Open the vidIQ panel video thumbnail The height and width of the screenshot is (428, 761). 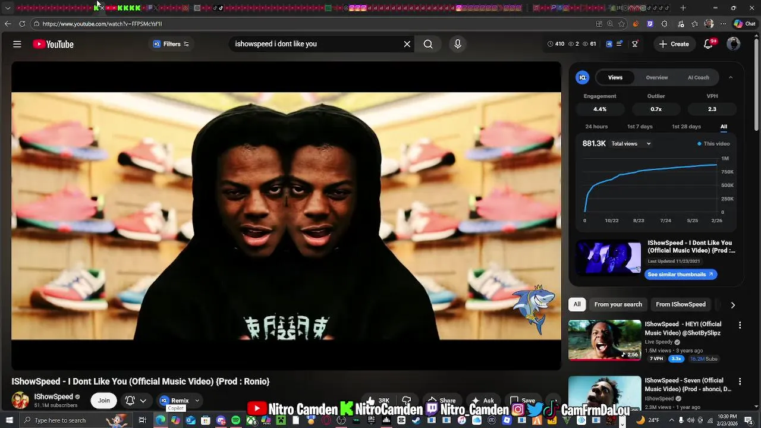608,258
